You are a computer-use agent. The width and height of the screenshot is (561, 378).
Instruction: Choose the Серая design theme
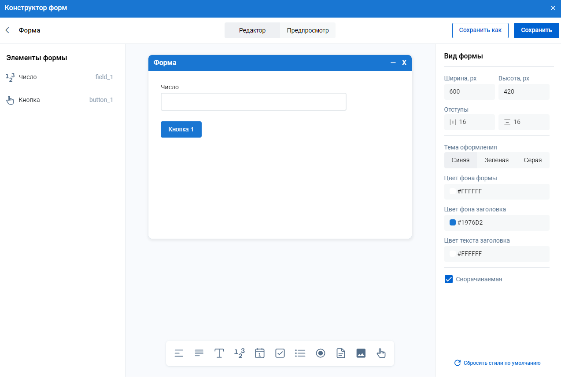(x=532, y=160)
